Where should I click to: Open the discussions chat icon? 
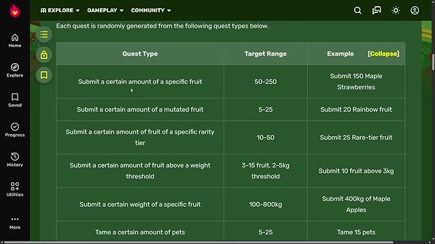click(x=377, y=11)
